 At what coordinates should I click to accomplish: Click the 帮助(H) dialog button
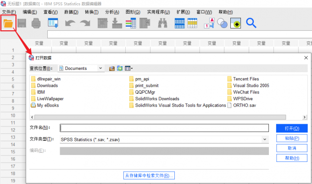292,158
